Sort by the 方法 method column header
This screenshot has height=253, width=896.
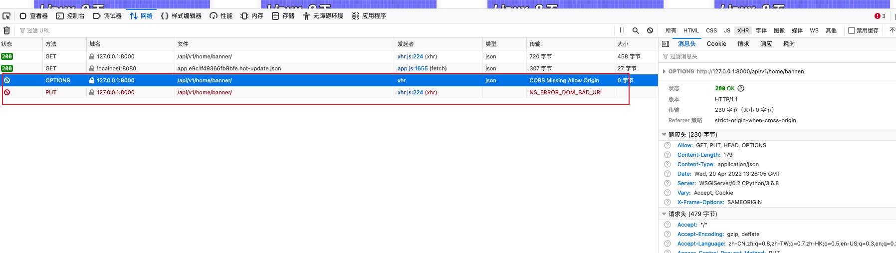(x=65, y=44)
